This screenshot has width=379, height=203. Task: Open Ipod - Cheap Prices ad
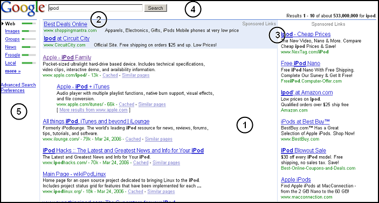click(x=306, y=34)
